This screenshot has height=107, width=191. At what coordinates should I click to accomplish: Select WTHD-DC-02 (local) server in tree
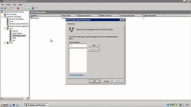tap(14, 17)
